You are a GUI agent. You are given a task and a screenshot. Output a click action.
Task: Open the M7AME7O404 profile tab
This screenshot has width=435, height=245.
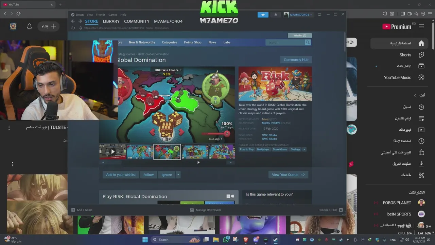(x=168, y=21)
